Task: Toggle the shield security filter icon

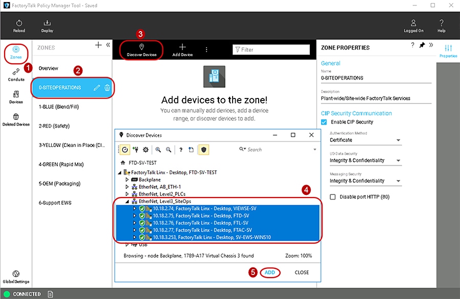Action: click(203, 149)
